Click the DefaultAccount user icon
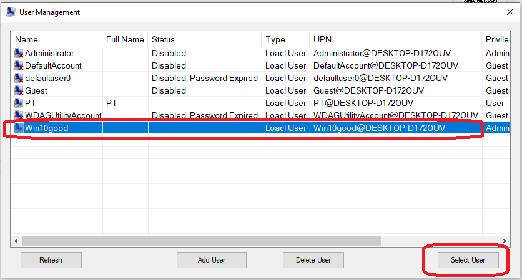This screenshot has height=280, width=522. pos(18,66)
